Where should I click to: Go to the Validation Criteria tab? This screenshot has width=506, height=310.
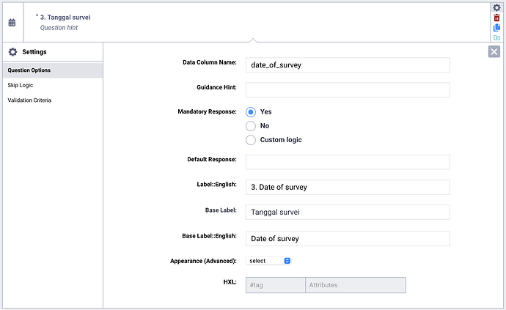51,100
